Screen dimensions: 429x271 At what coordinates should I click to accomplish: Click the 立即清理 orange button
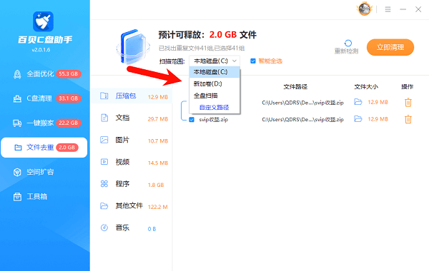pyautogui.click(x=390, y=47)
